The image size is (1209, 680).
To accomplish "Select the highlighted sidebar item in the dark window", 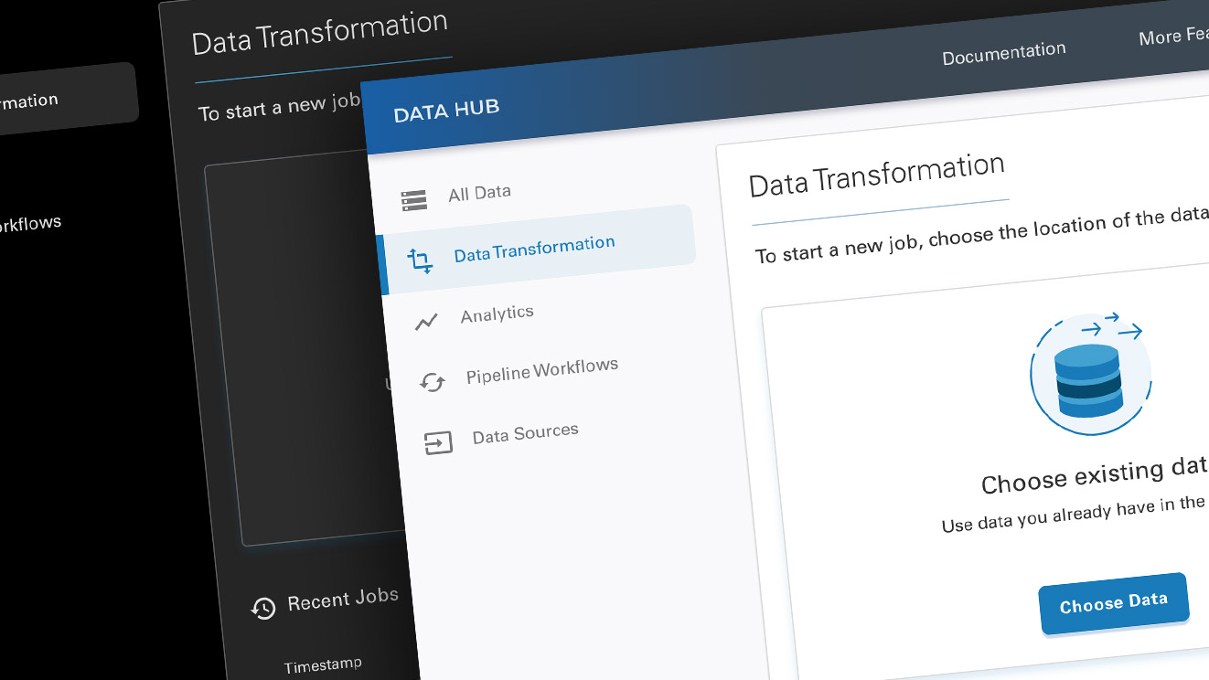I will tap(68, 99).
